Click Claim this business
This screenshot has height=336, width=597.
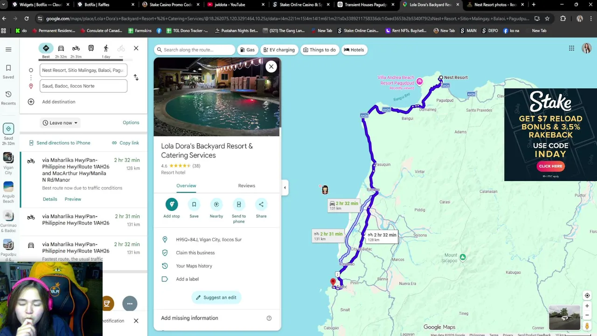(195, 252)
